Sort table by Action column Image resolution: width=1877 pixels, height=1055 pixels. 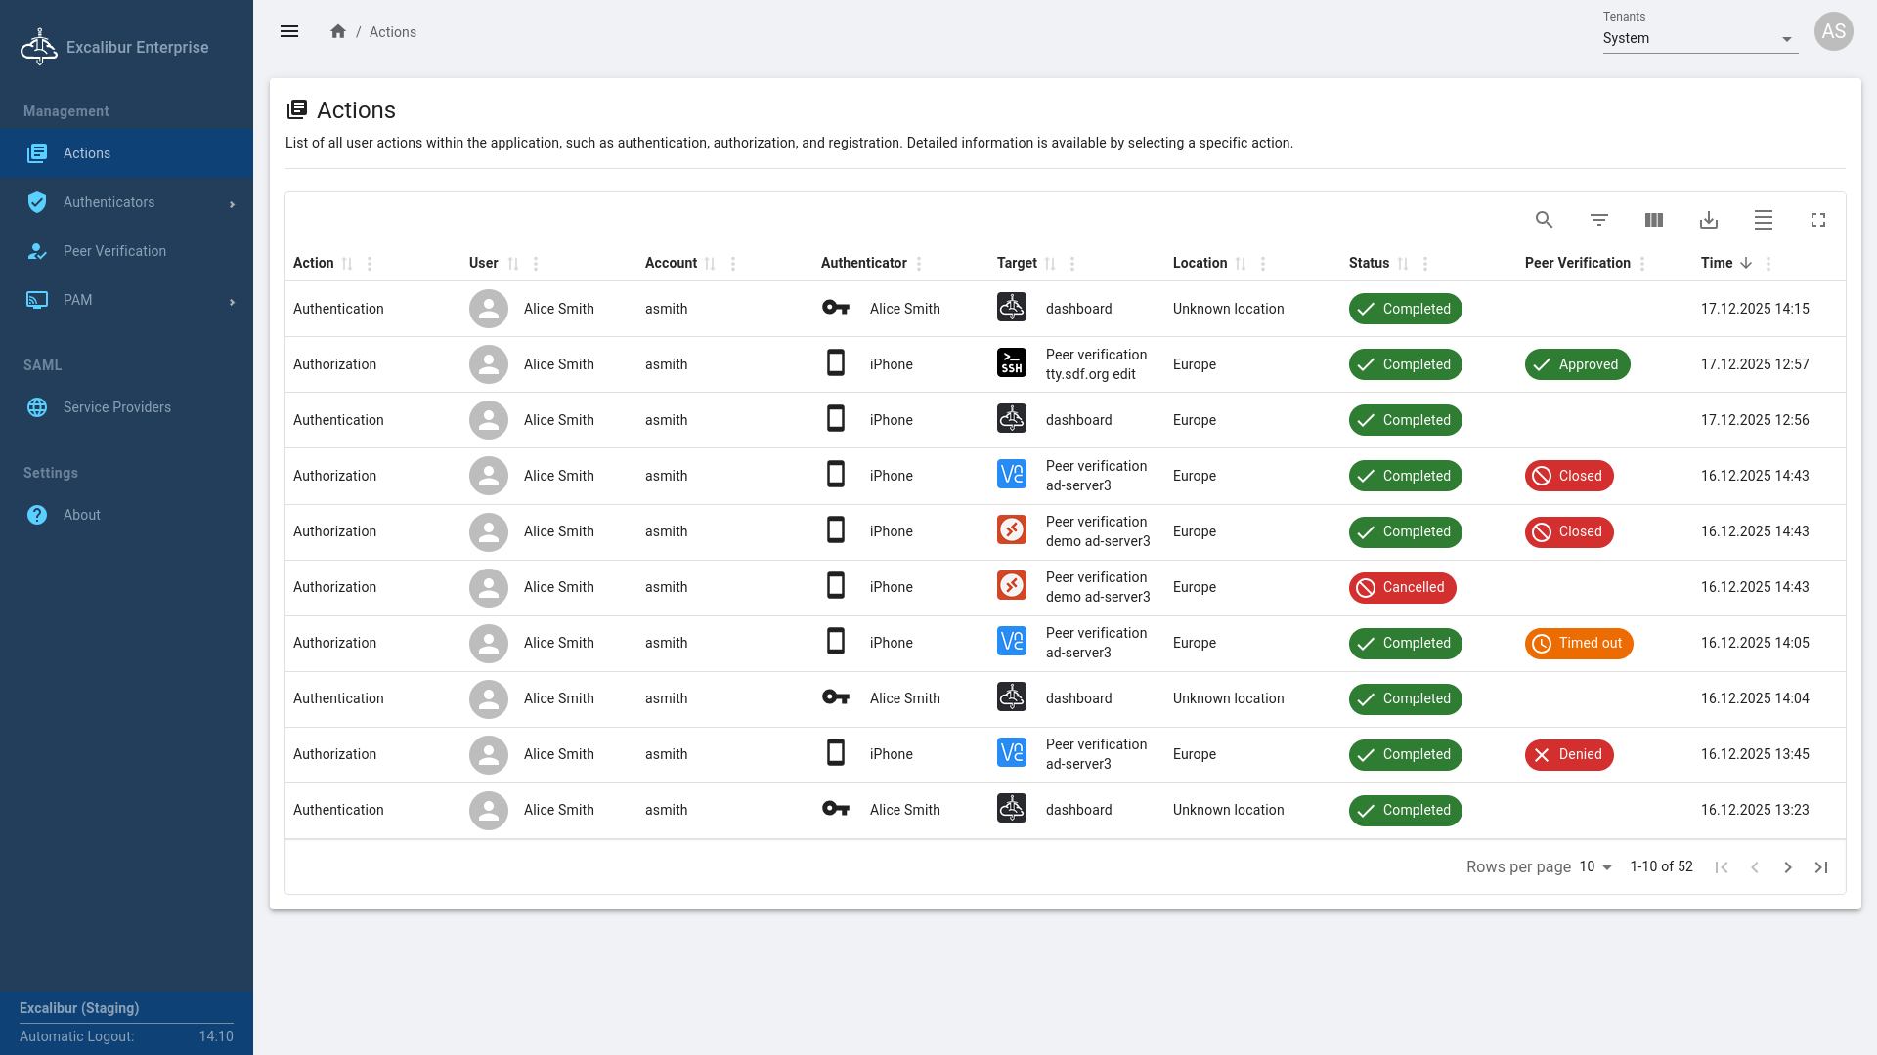pyautogui.click(x=347, y=264)
